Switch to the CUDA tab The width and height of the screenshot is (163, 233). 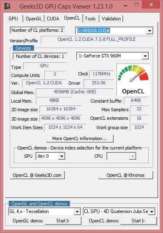[x=53, y=19]
